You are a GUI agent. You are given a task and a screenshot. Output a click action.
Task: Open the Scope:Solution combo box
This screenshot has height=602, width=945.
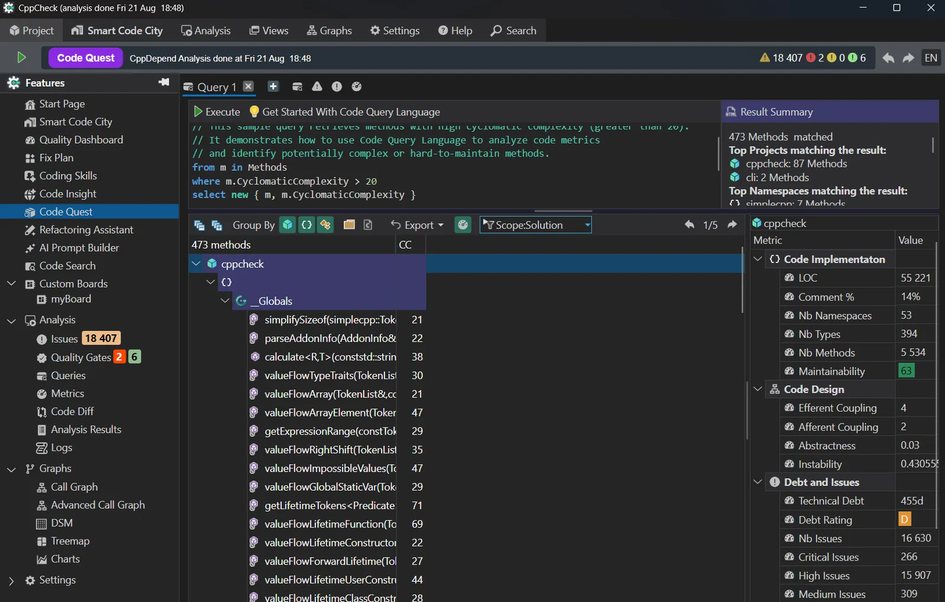[x=536, y=225]
